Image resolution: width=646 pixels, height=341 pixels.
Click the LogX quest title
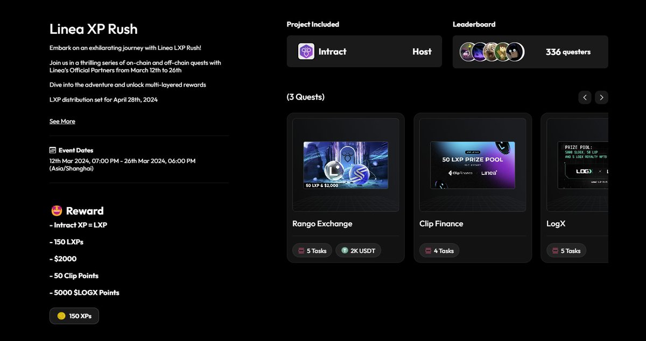[556, 224]
